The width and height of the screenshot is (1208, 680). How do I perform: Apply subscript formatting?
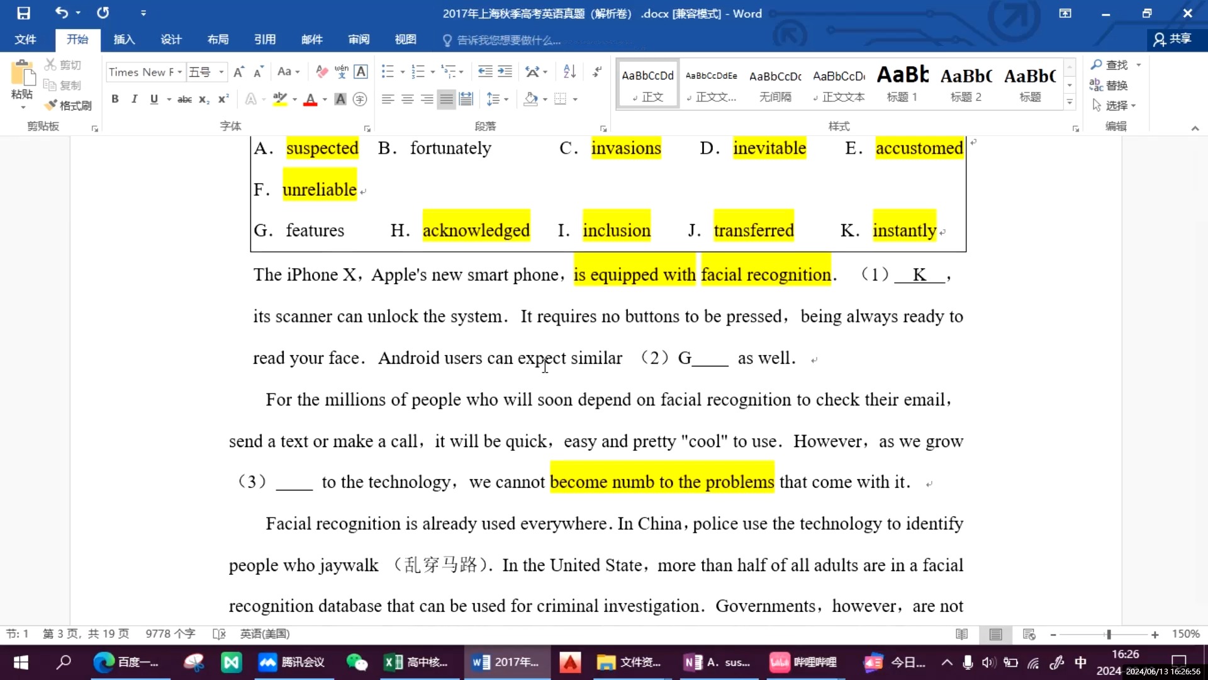204,99
